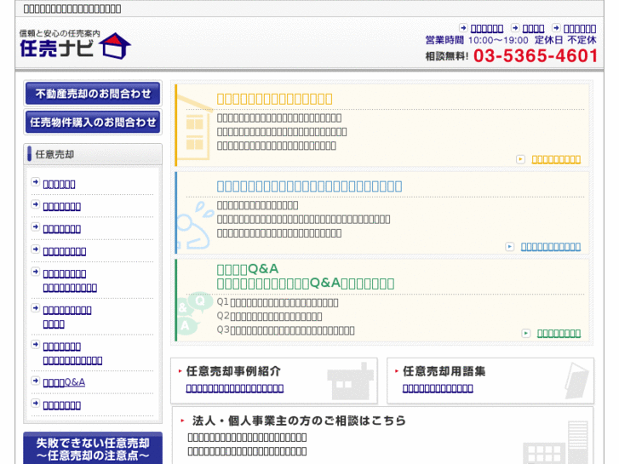Viewport: 619px width, 464px height.
Task: Click the sweating person icon in the blue banner
Action: (x=195, y=223)
